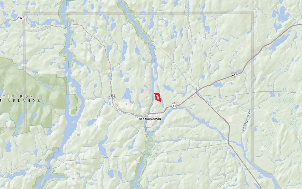Select the Matachewan town label

(150, 119)
